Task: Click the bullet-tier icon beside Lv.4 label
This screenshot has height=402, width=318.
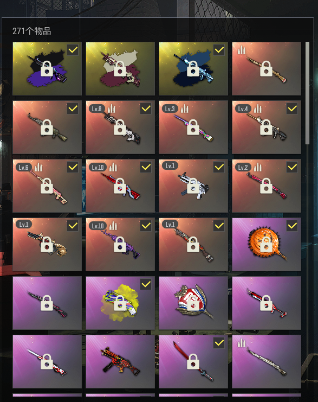Action: click(x=258, y=109)
